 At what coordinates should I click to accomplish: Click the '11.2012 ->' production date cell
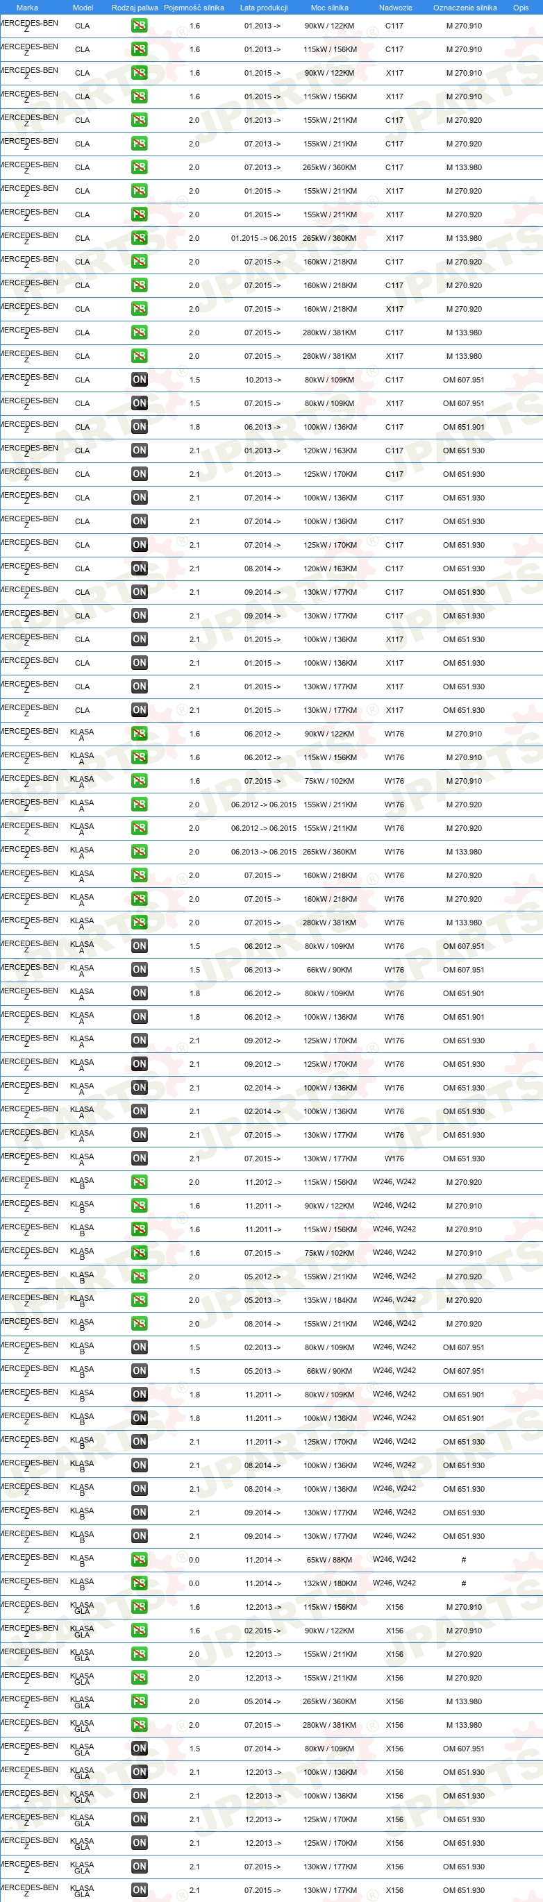point(263,1182)
